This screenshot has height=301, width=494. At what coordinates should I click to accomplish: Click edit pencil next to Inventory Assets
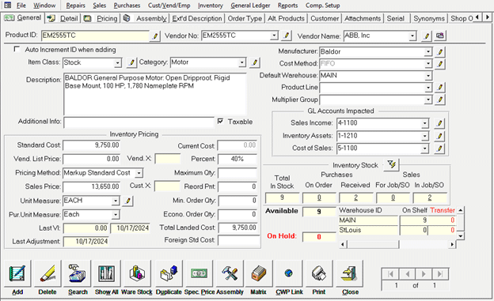[439, 136]
